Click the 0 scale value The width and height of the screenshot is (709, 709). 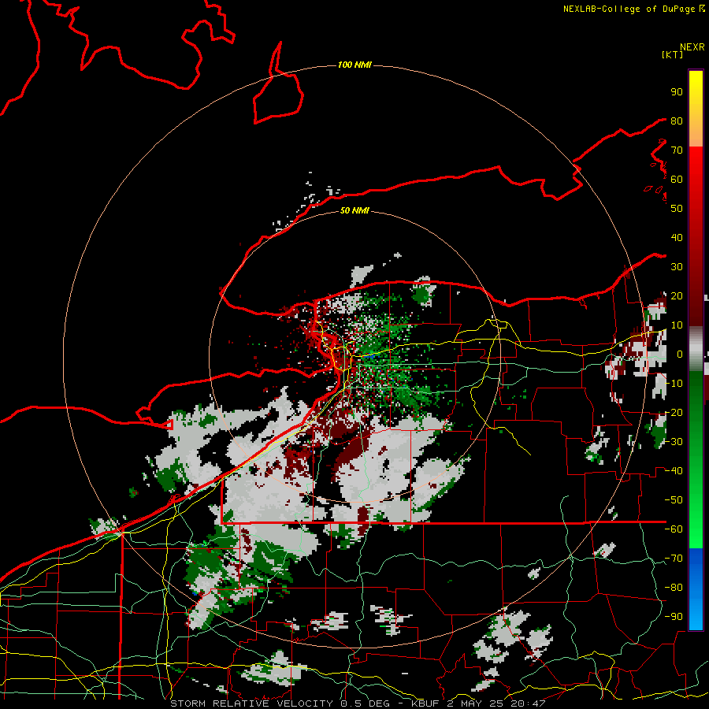(x=680, y=354)
